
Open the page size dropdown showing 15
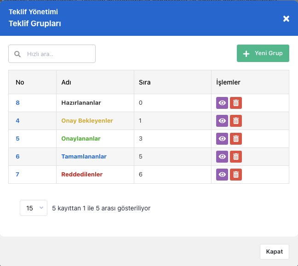point(34,208)
